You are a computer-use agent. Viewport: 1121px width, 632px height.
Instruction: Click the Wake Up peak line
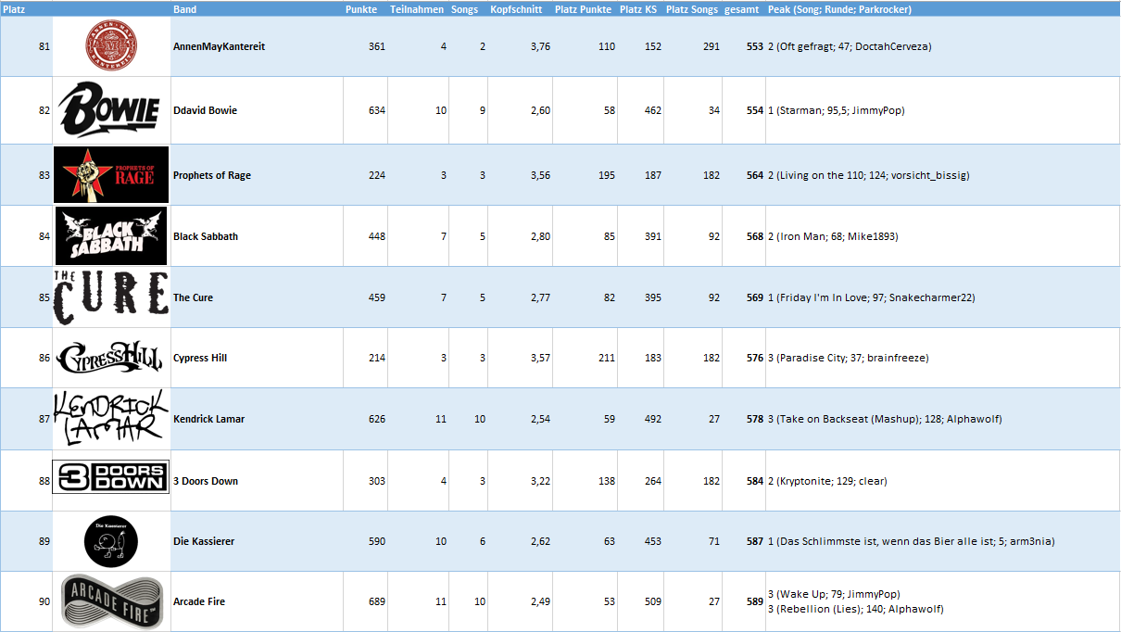834,594
